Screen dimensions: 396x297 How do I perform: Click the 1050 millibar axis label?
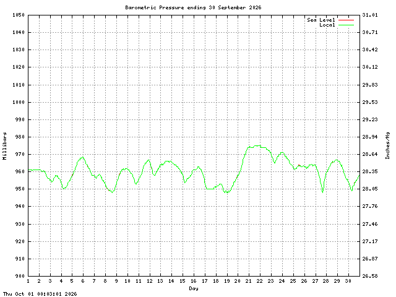(x=19, y=15)
